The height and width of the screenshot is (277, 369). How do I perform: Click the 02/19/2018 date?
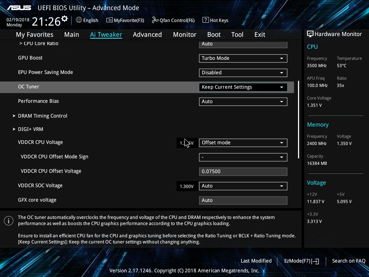tap(18, 19)
